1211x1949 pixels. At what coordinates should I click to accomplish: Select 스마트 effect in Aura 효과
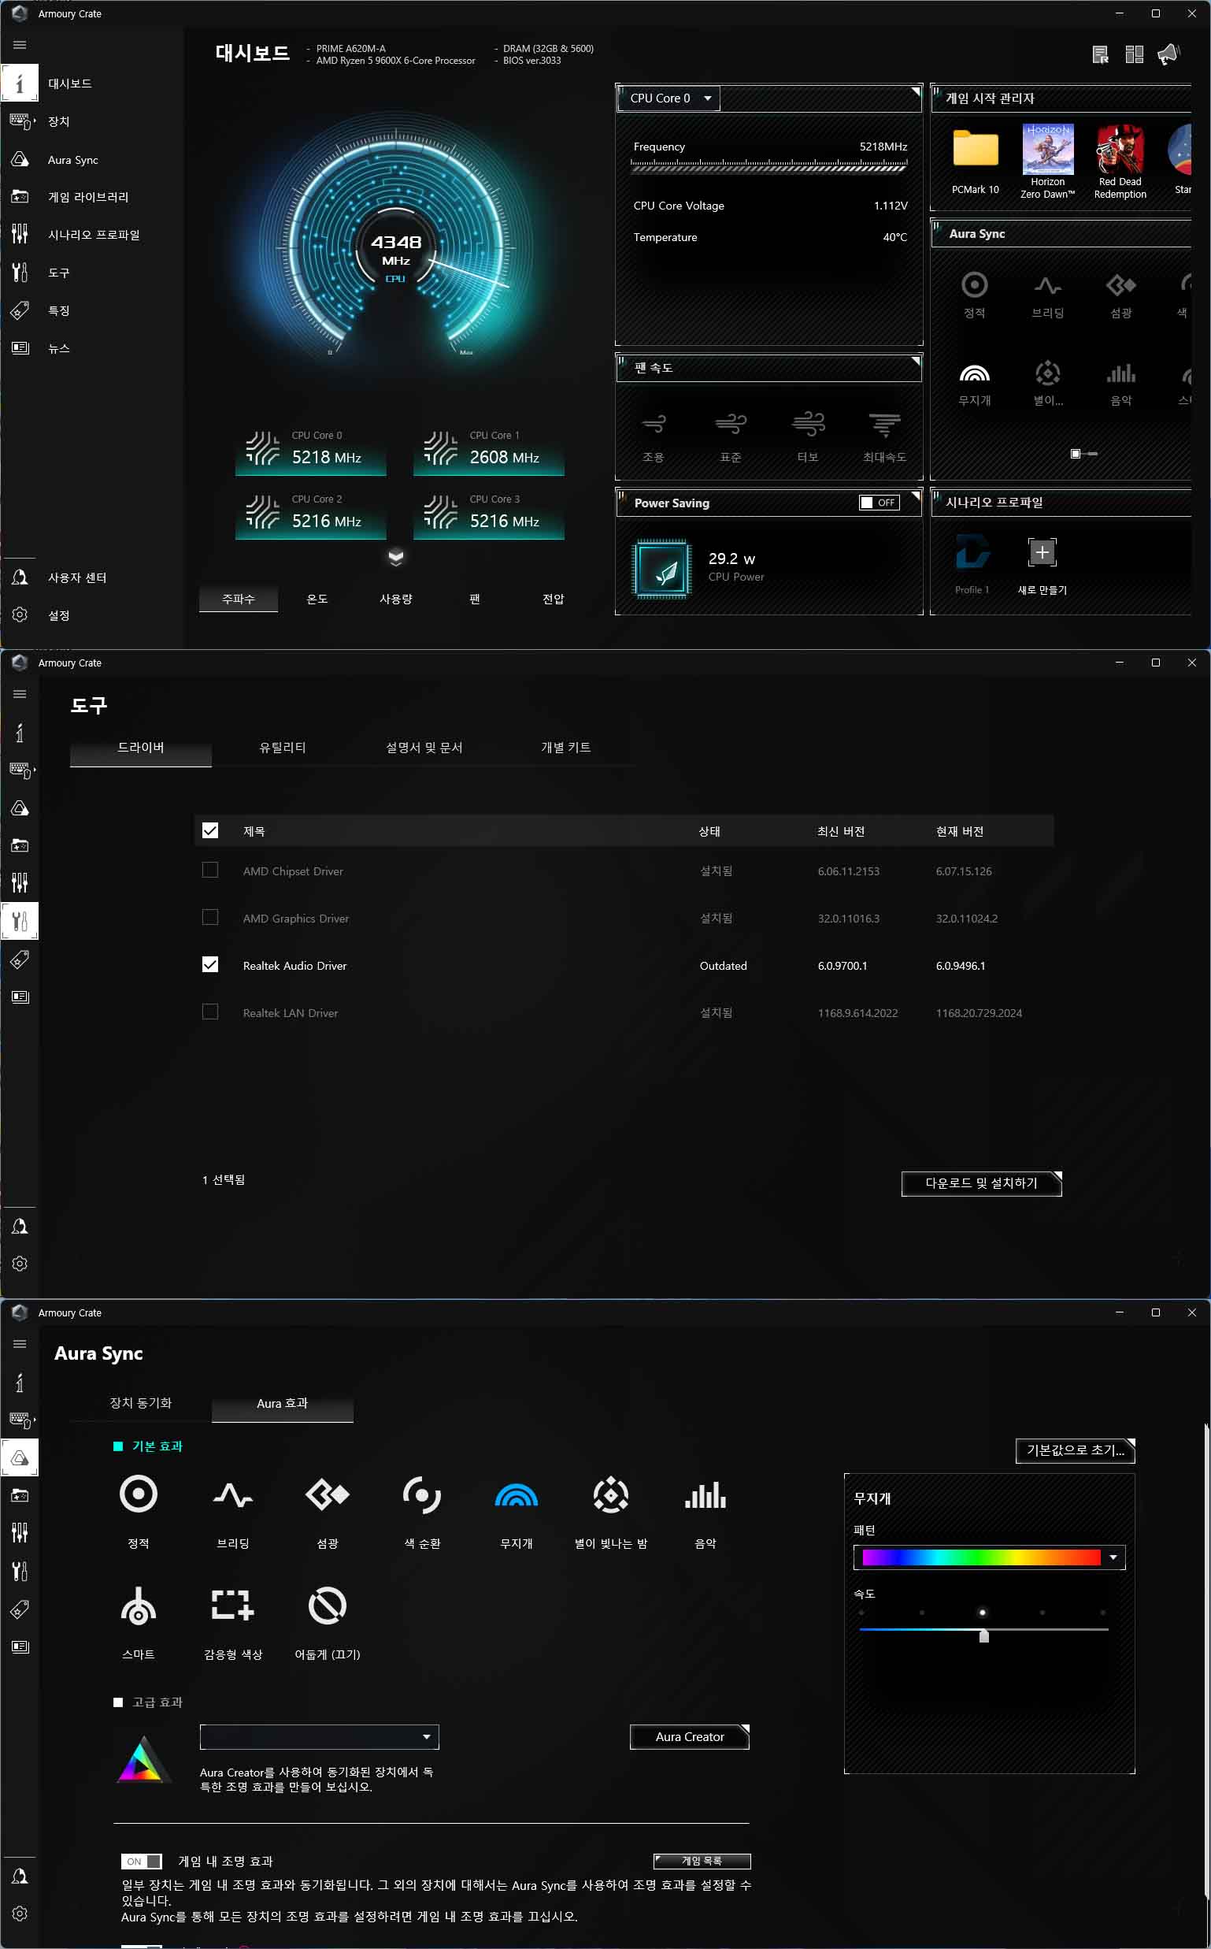point(139,1623)
